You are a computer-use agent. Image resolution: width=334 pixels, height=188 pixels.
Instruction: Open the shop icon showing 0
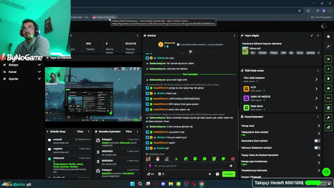161,174
